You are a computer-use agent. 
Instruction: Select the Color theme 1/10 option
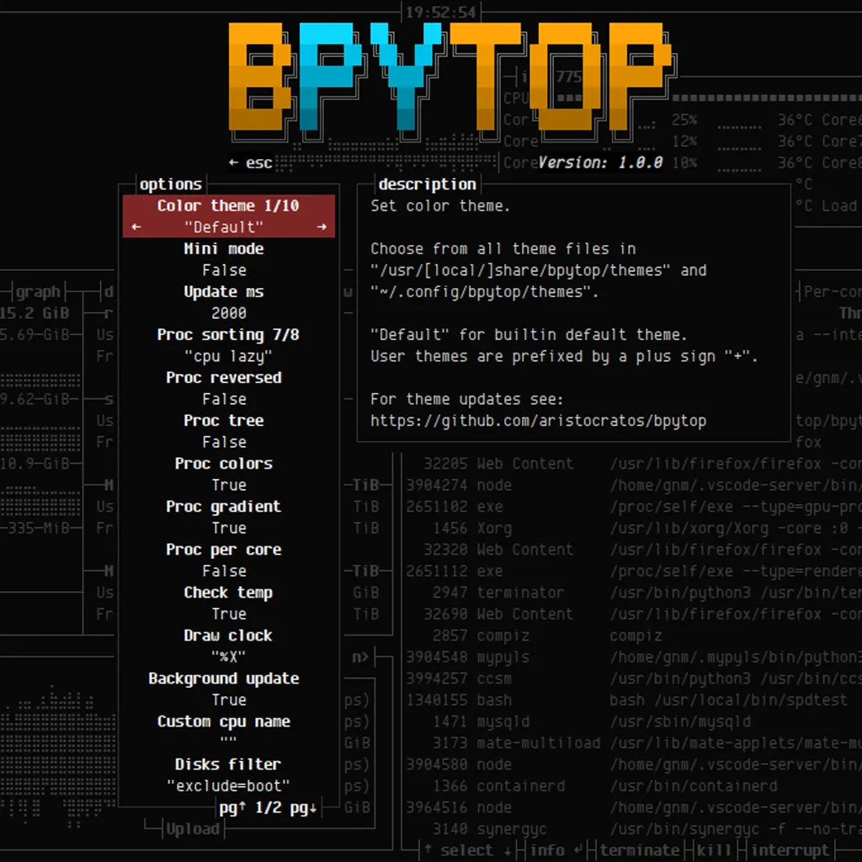tap(228, 206)
